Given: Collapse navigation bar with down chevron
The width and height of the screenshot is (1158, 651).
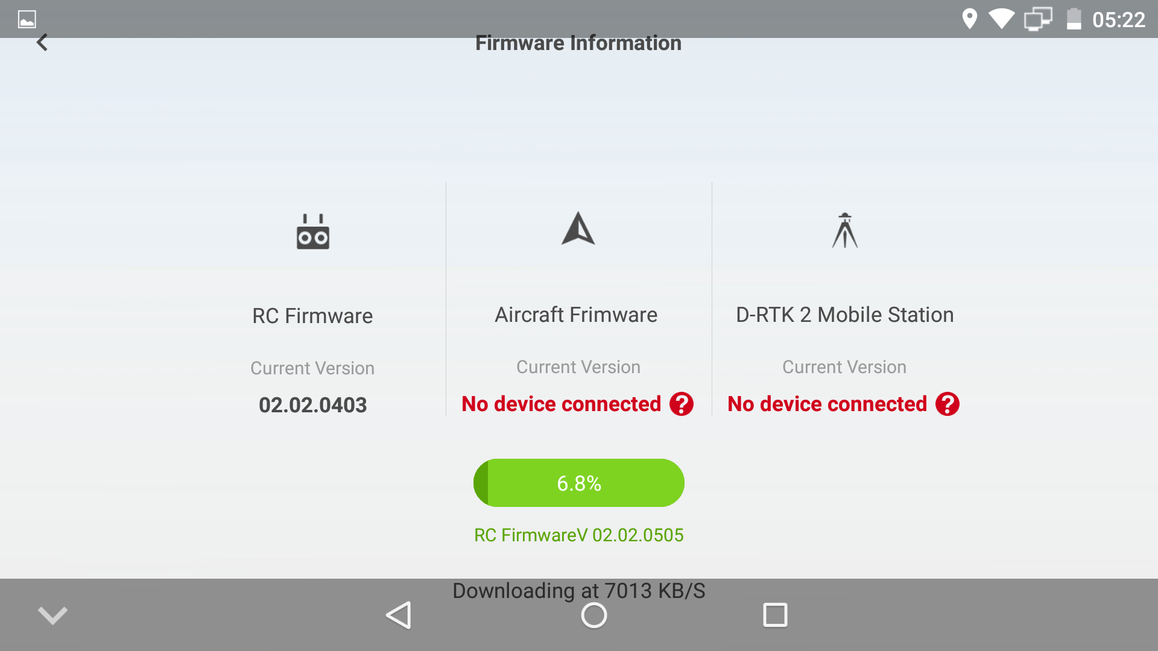Looking at the screenshot, I should (x=53, y=615).
